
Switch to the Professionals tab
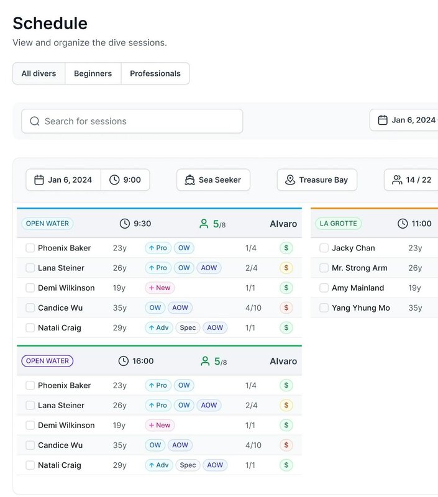tap(155, 73)
